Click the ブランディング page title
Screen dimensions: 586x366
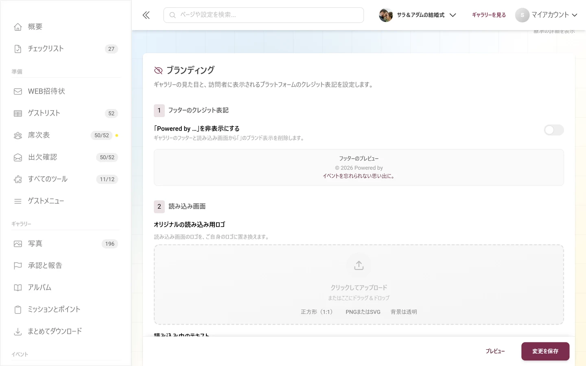click(190, 70)
